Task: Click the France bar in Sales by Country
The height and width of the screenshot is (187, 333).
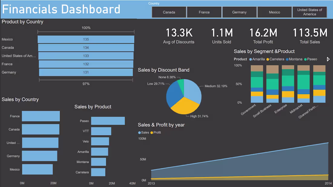Action: click(x=41, y=116)
